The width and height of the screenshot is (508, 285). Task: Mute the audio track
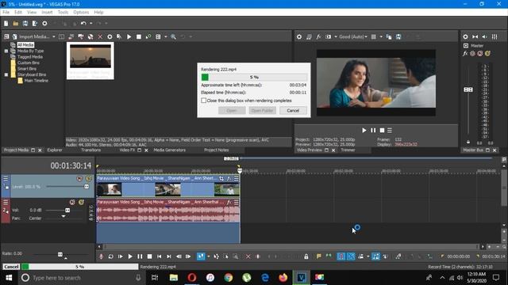[72, 203]
